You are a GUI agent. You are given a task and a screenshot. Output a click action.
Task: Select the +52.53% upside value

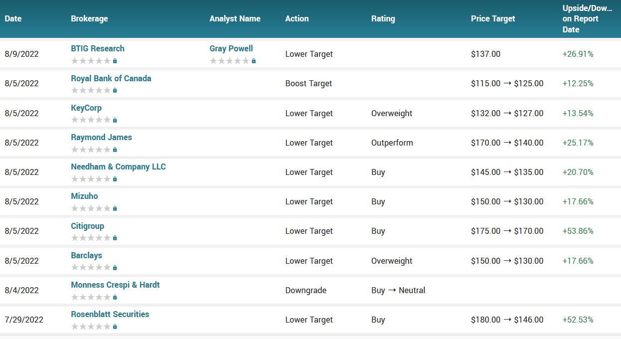(578, 320)
